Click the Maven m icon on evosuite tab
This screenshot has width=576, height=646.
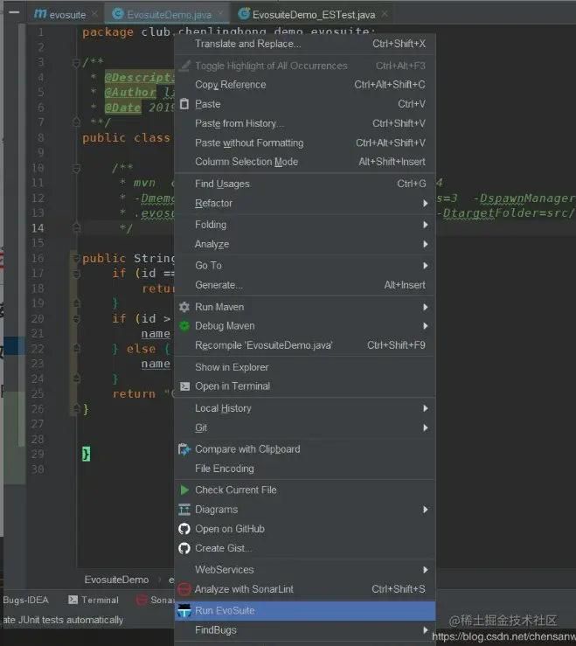point(40,14)
